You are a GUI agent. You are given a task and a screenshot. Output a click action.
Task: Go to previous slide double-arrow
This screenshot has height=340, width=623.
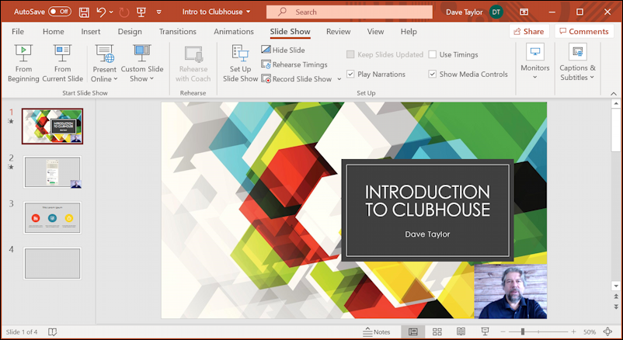pyautogui.click(x=616, y=297)
